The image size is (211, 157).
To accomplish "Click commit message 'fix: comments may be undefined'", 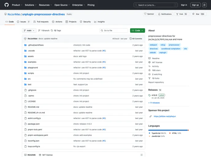I will click(88, 79).
